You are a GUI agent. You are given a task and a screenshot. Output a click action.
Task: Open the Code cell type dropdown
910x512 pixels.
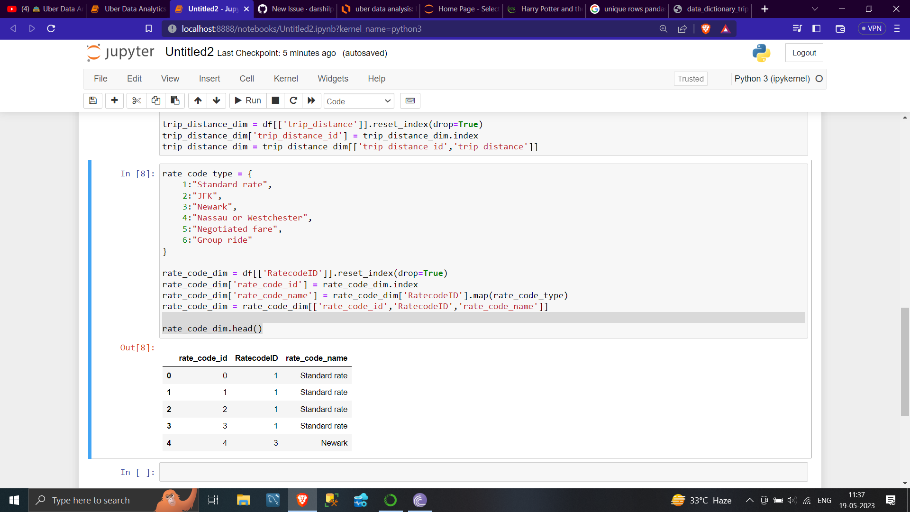[x=359, y=101]
